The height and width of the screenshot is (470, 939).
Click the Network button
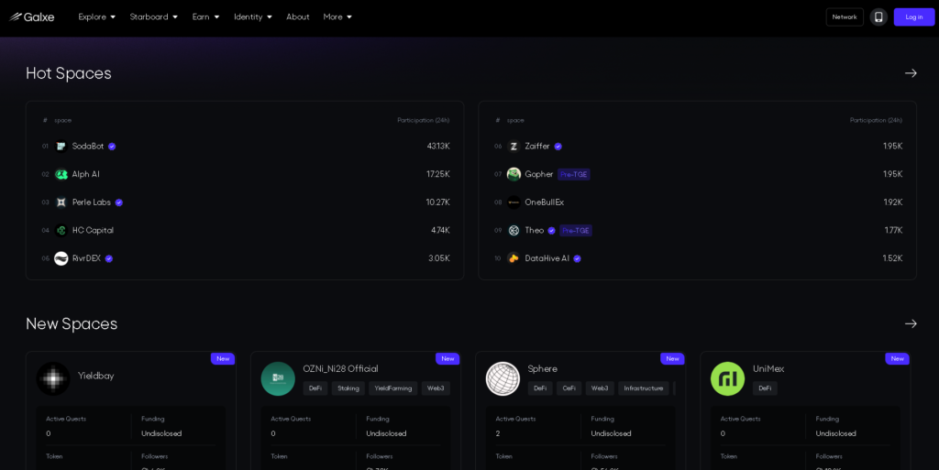point(845,16)
